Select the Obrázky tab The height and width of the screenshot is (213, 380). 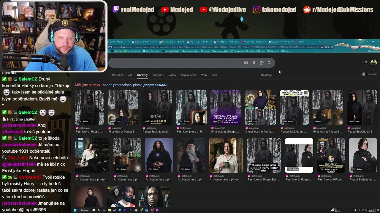(142, 75)
